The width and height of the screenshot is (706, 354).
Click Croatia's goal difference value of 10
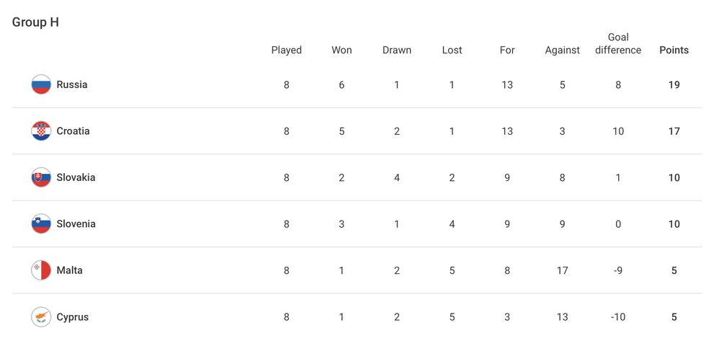(x=618, y=131)
